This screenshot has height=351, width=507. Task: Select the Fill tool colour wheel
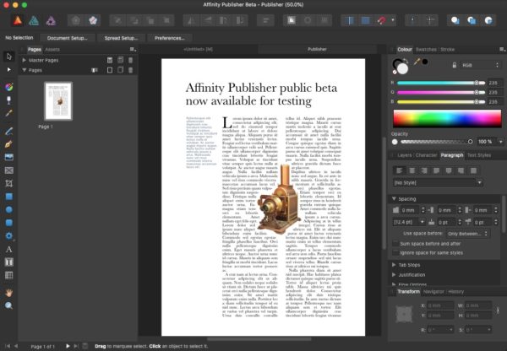tap(9, 87)
